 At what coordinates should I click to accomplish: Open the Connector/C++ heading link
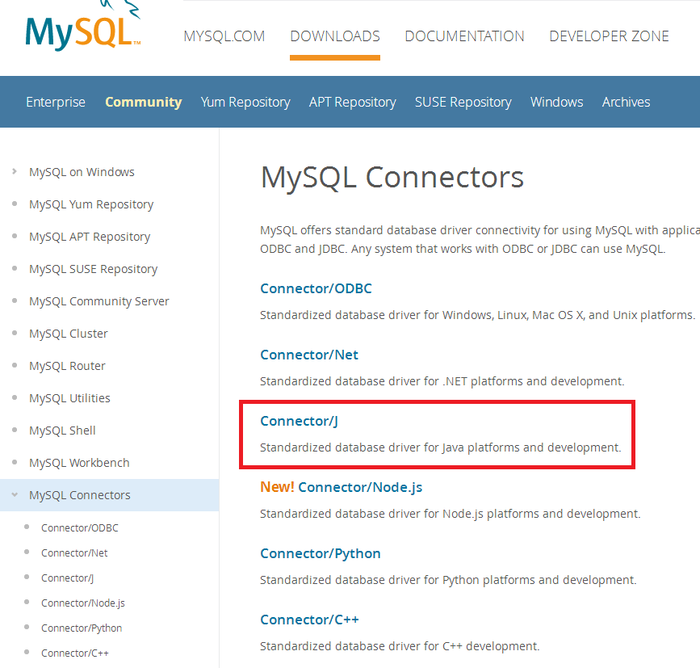click(x=309, y=620)
